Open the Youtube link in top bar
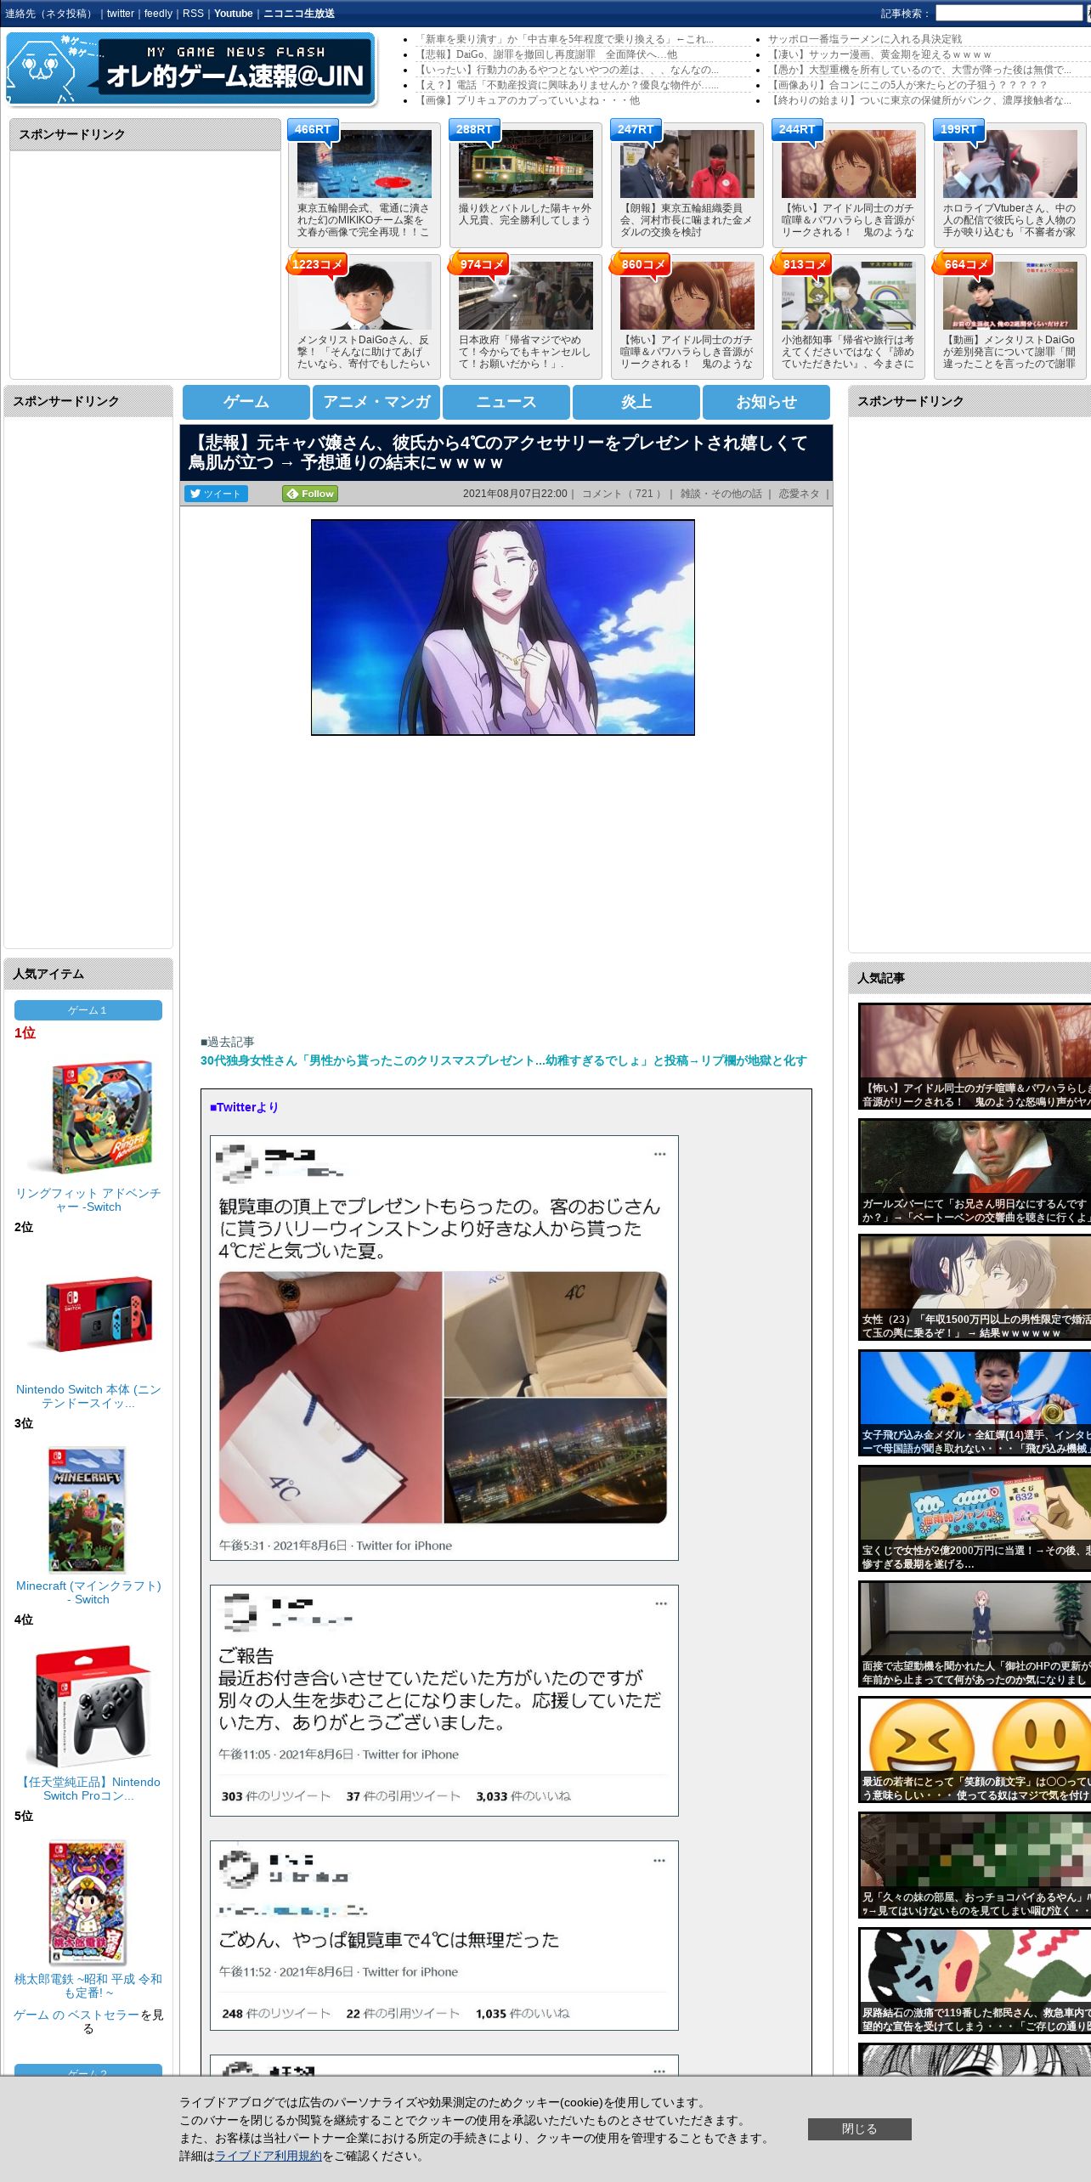Image resolution: width=1091 pixels, height=2182 pixels. (x=234, y=14)
